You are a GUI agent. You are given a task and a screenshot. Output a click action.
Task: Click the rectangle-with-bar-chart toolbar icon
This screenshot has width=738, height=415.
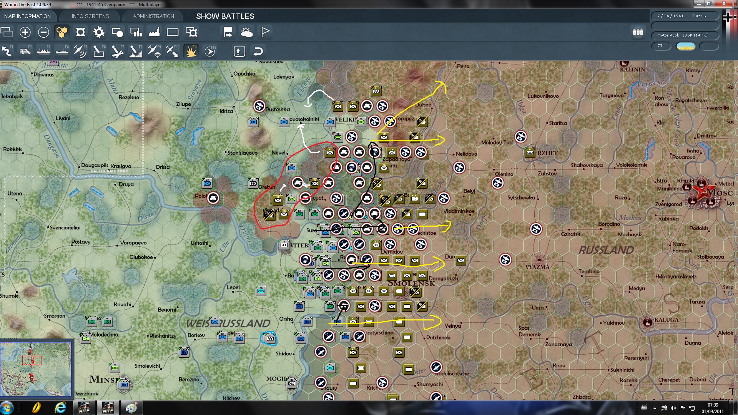[136, 32]
